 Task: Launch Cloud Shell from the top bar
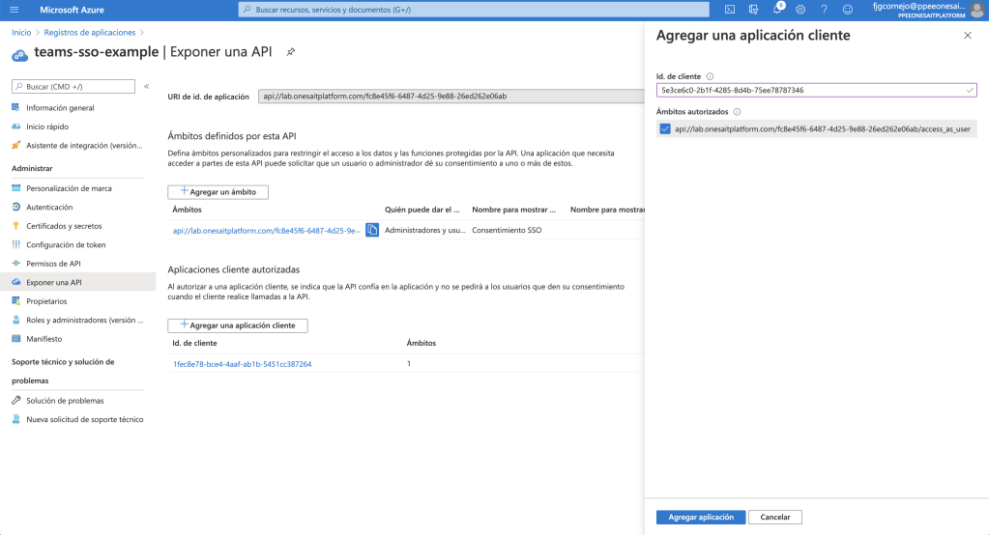(730, 9)
